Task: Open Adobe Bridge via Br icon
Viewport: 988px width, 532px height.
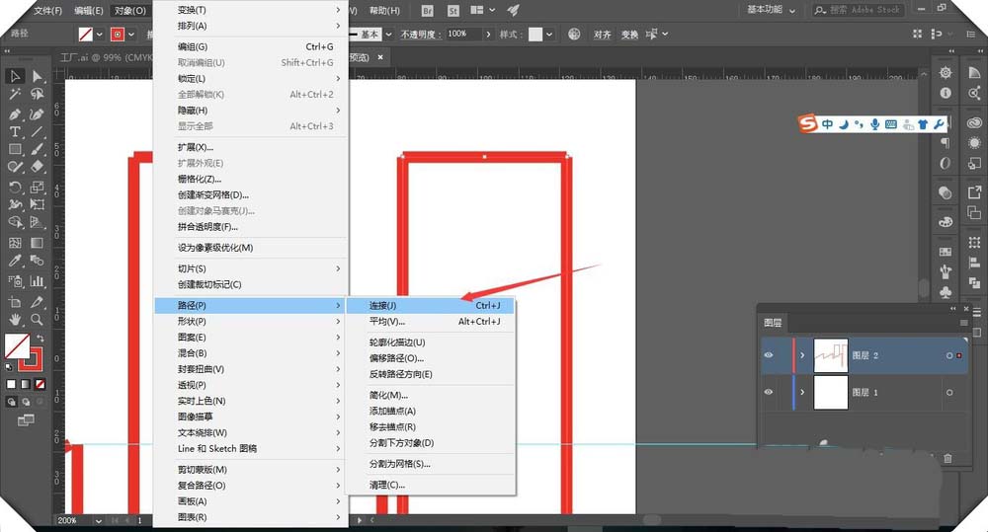Action: click(427, 11)
